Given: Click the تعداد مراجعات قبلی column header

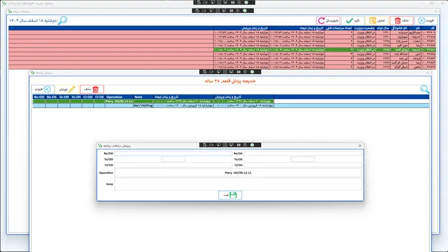Looking at the screenshot, I should 339,28.
